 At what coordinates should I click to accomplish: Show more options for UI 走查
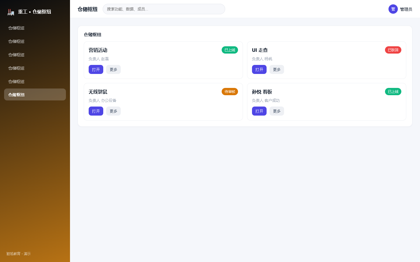(277, 70)
